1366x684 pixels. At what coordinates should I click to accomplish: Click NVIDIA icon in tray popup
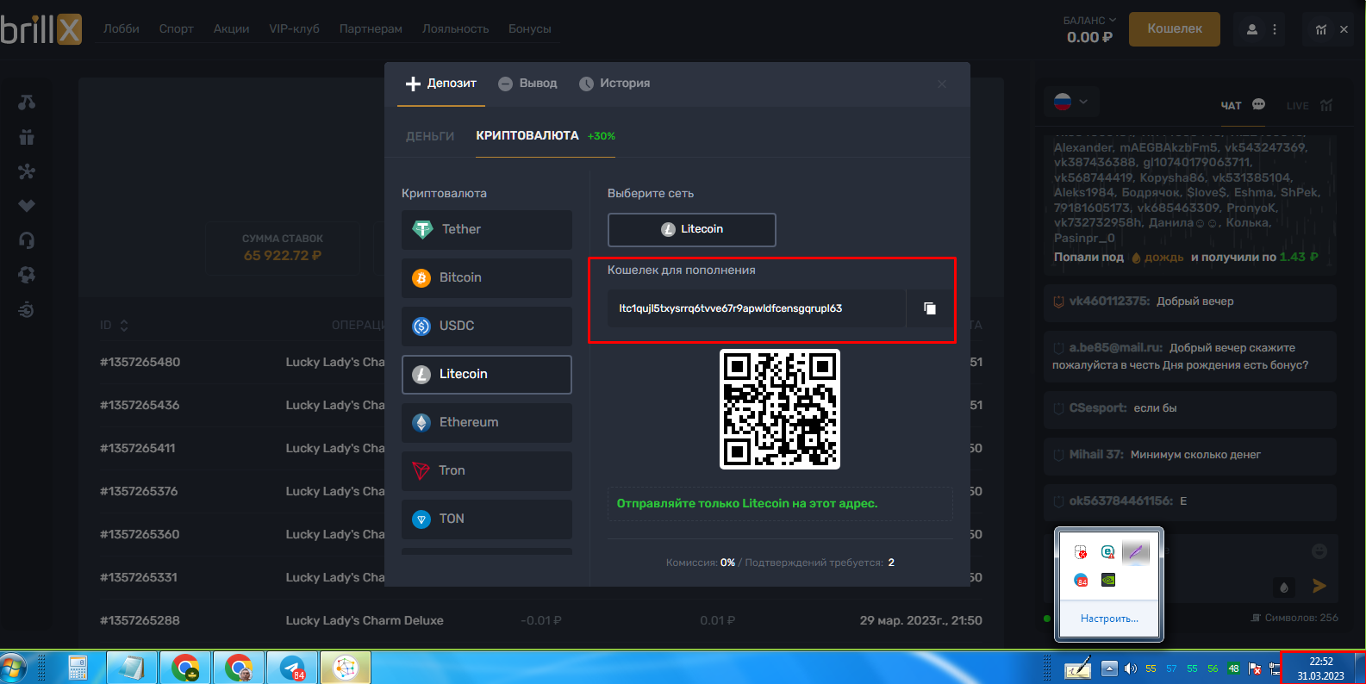[x=1108, y=580]
